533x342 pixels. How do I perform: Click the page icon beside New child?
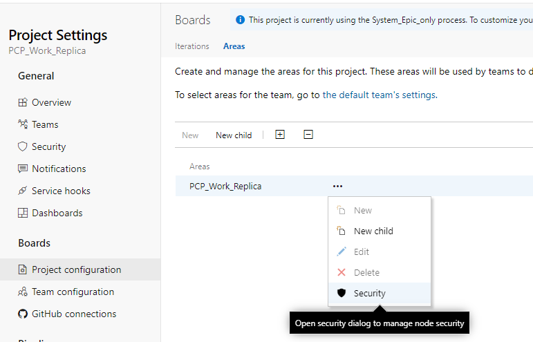[341, 231]
